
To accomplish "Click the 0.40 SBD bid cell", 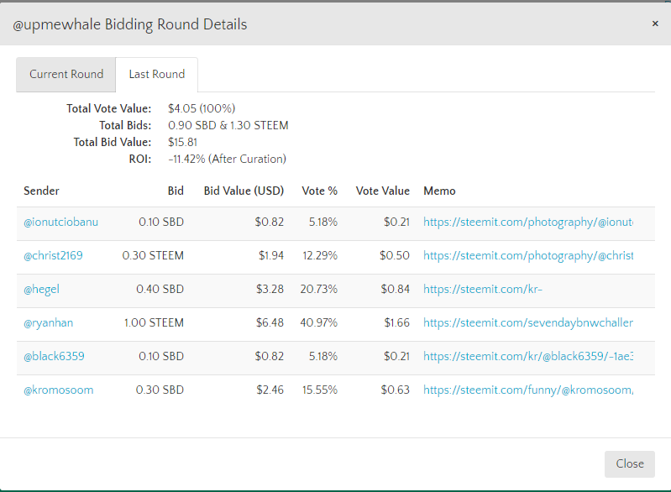I will [x=160, y=289].
